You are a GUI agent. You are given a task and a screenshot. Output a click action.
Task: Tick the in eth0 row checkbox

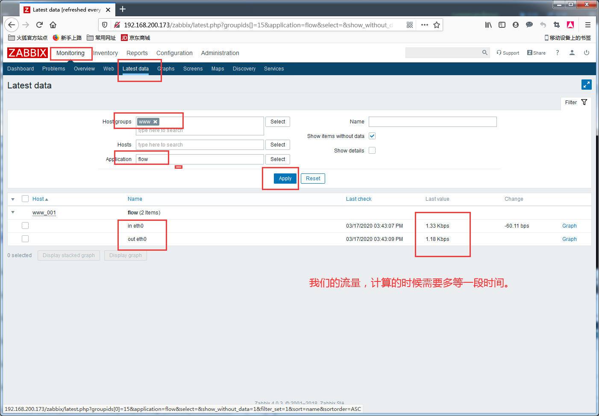click(25, 226)
